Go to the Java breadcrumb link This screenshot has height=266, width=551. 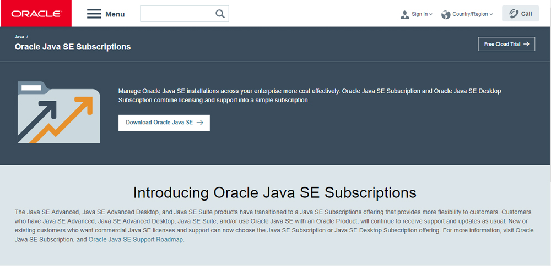coord(19,36)
